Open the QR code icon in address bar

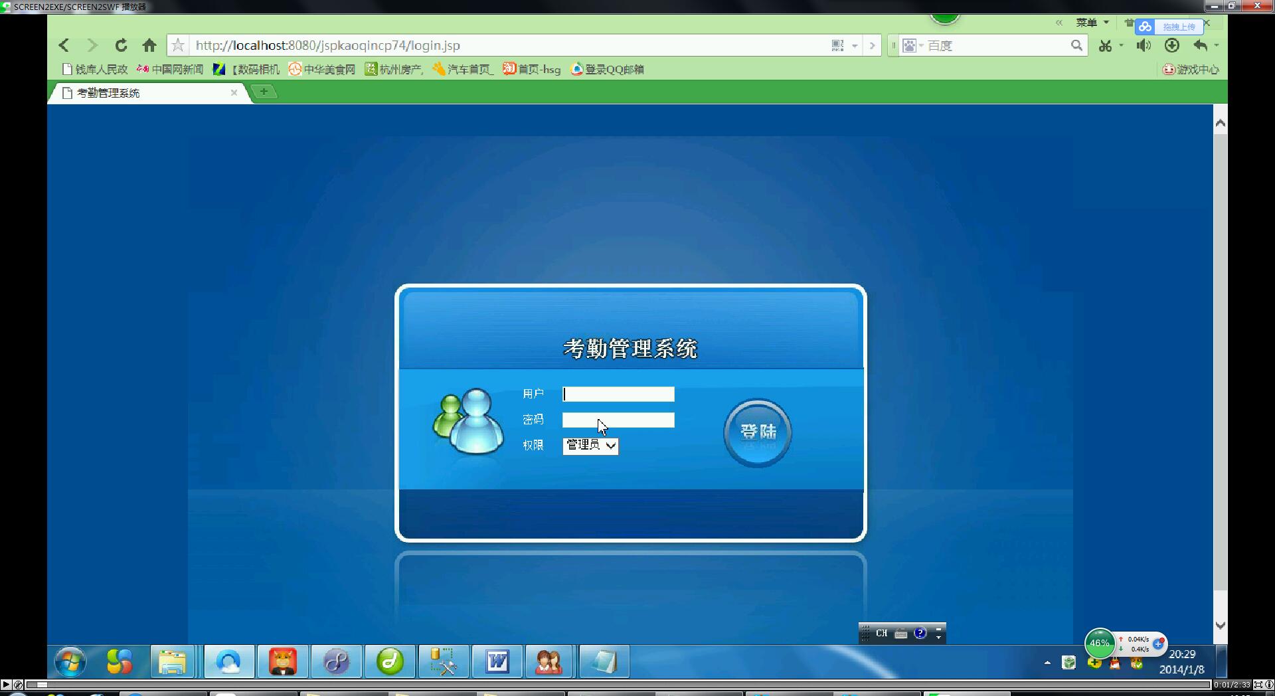pos(837,45)
